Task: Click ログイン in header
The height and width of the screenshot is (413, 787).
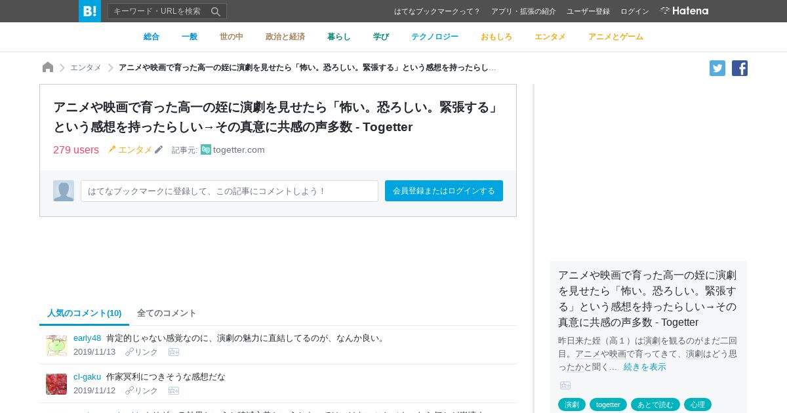Action: pos(635,11)
